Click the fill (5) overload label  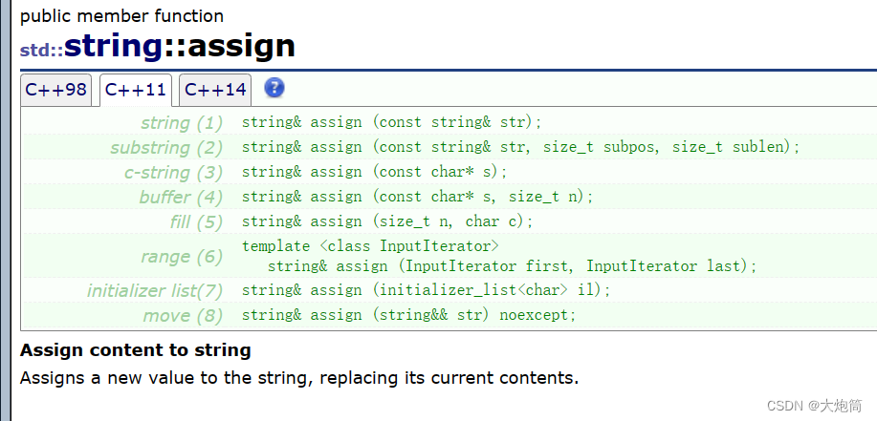[196, 222]
